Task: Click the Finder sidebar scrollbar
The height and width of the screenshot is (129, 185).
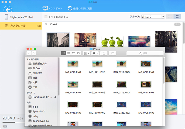Action: (x=59, y=76)
